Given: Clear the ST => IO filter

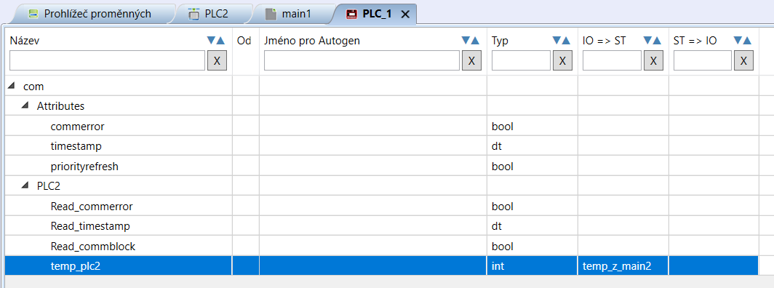Looking at the screenshot, I should point(744,60).
